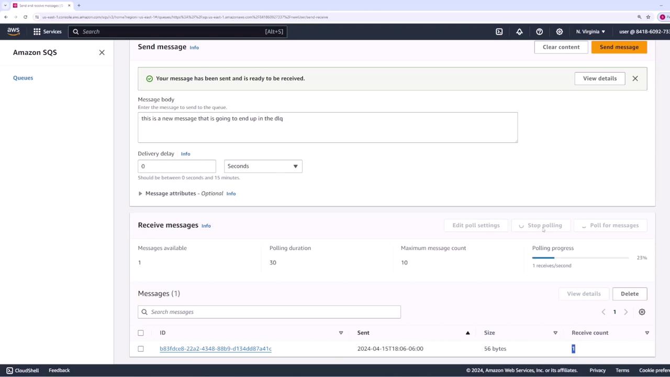Click the Poll for messages button
Image resolution: width=670 pixels, height=377 pixels.
[610, 226]
